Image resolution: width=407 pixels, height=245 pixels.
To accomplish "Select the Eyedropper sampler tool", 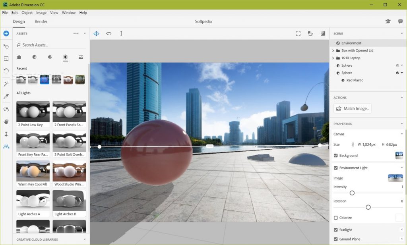I will [6, 96].
